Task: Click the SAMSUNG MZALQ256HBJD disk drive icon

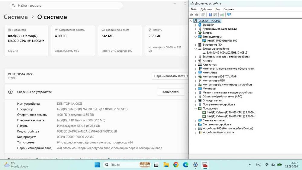Action: pyautogui.click(x=204, y=53)
